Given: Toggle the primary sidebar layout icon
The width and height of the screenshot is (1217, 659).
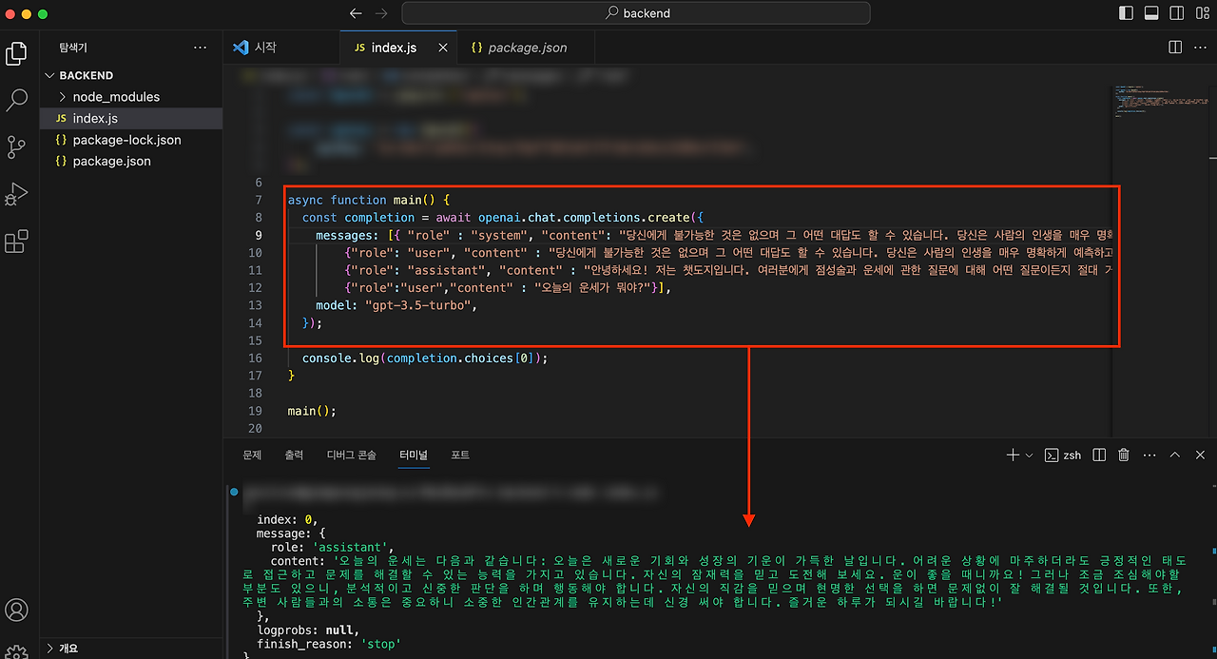Looking at the screenshot, I should coord(1126,13).
